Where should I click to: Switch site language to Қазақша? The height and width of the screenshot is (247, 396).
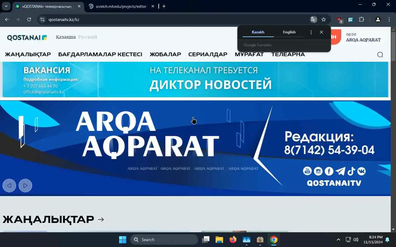click(66, 37)
